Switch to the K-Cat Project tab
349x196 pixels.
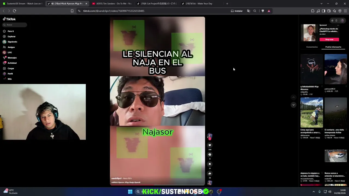pyautogui.click(x=157, y=4)
